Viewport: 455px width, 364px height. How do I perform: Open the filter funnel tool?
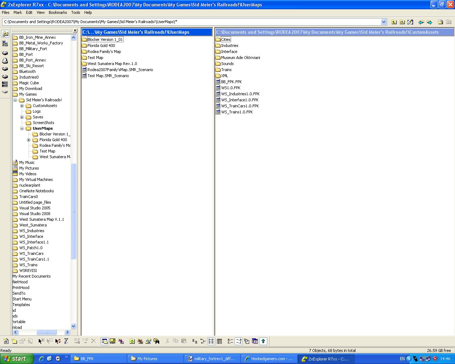pos(66,341)
